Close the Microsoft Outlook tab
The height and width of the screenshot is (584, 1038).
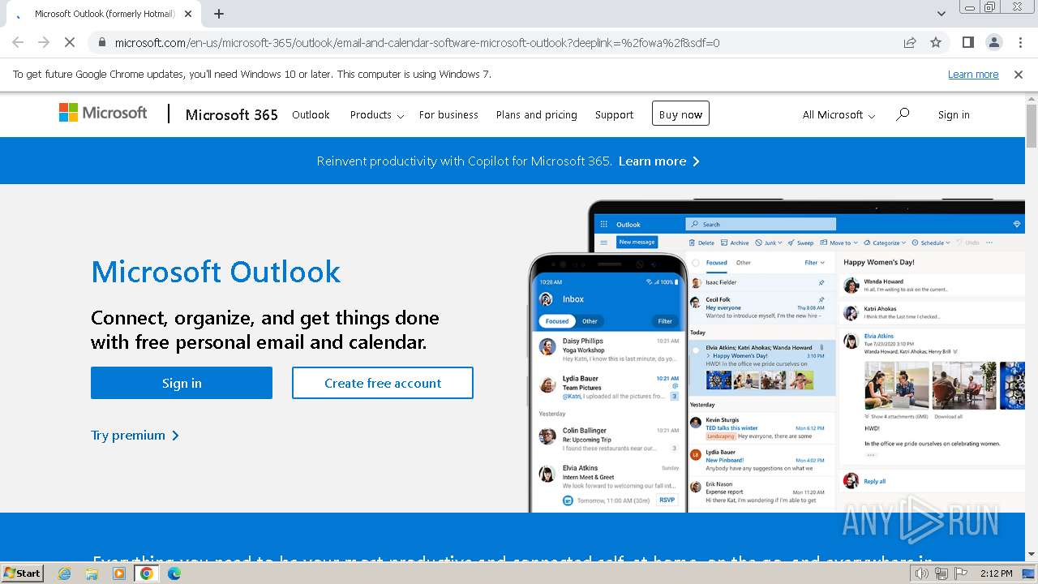[x=188, y=14]
